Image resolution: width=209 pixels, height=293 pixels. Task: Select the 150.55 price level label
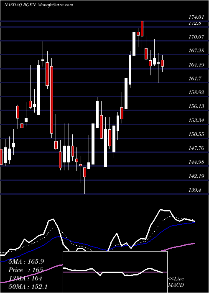click(196, 134)
